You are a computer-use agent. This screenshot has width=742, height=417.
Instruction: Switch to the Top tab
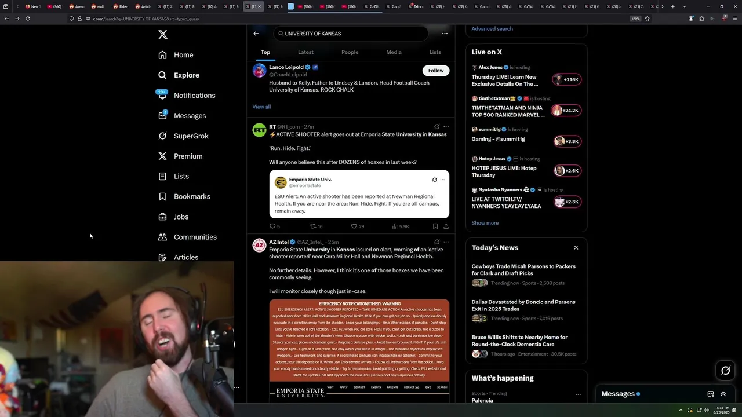tap(265, 52)
